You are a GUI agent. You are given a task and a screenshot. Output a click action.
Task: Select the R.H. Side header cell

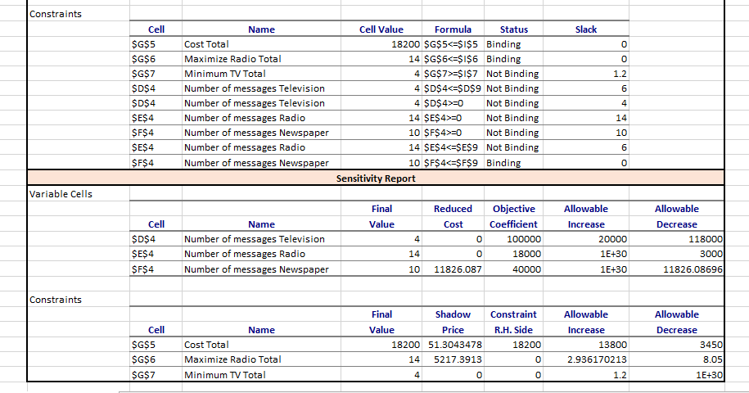pyautogui.click(x=513, y=330)
